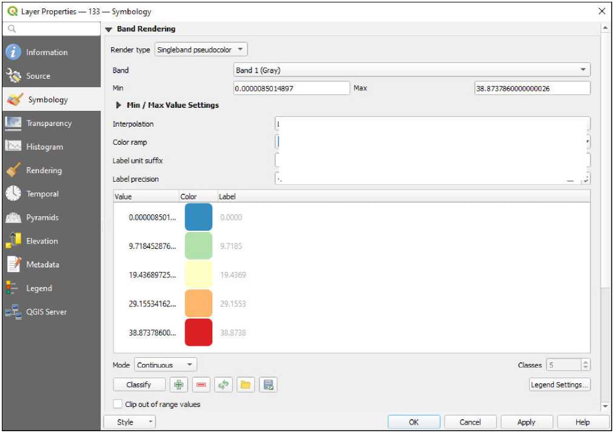Image resolution: width=614 pixels, height=433 pixels.
Task: Click the Classes spinner arrows
Action: (585, 365)
